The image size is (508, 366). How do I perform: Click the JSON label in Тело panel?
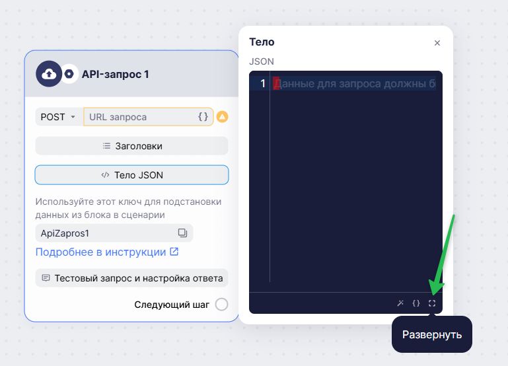(x=262, y=61)
